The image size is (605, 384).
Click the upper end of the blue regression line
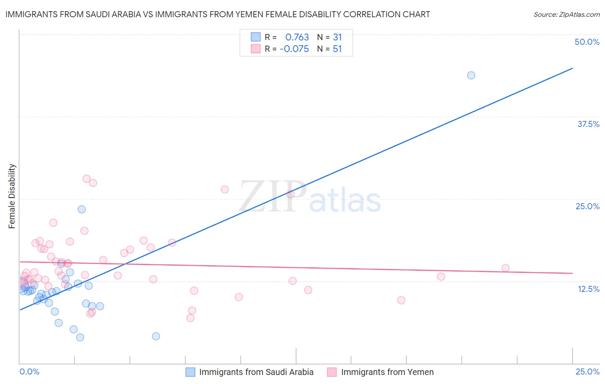click(x=571, y=68)
